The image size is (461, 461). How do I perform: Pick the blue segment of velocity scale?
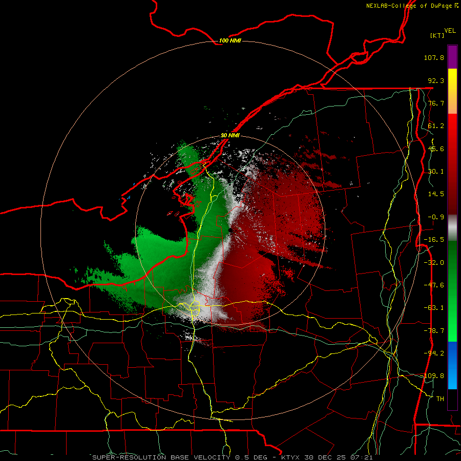452,365
